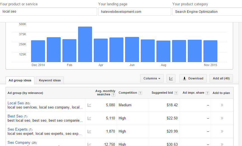The image size is (242, 146).
Task: Click help icon beside Ad impr. share
Action: (x=207, y=93)
